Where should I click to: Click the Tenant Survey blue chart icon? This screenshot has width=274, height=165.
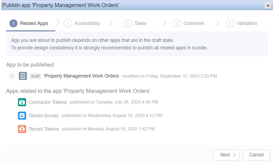pyautogui.click(x=22, y=116)
